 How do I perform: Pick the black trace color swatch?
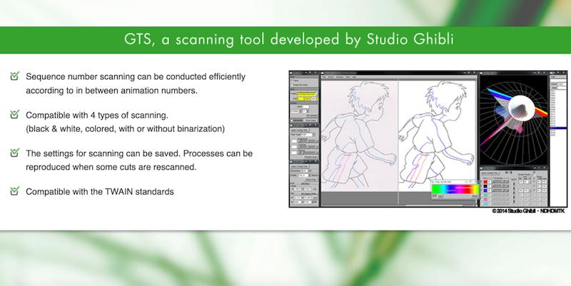(x=485, y=186)
